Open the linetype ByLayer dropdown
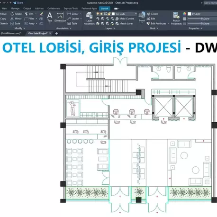 (x=202, y=24)
